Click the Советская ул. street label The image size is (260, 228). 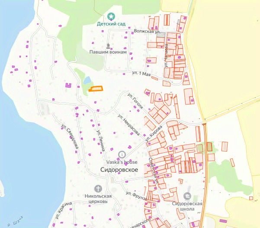coord(153,171)
